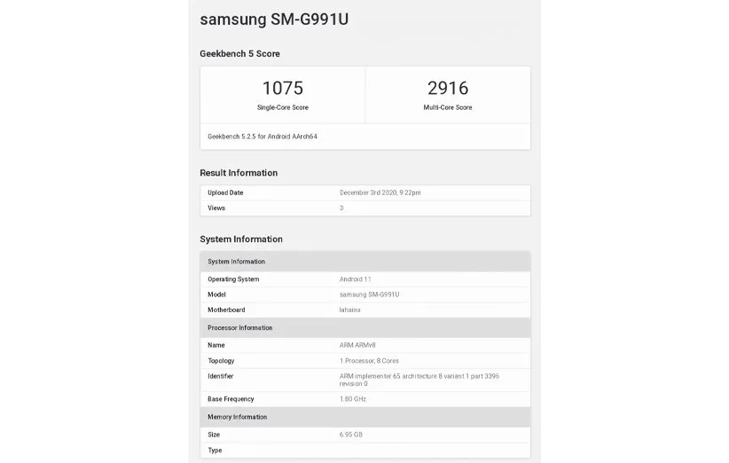Click the Type label in memory section
This screenshot has height=463, width=729.
[x=215, y=451]
